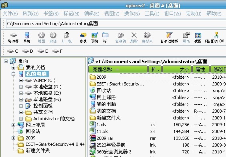
Task: Select 回收站 in the folder tree
Action: (x=33, y=131)
